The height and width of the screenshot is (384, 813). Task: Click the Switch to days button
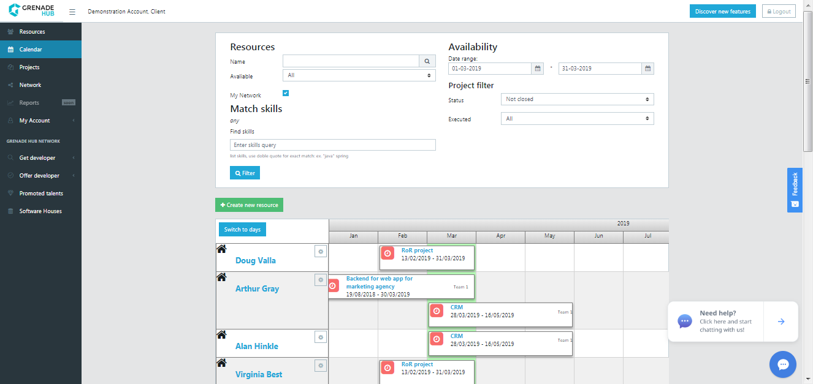tap(242, 230)
